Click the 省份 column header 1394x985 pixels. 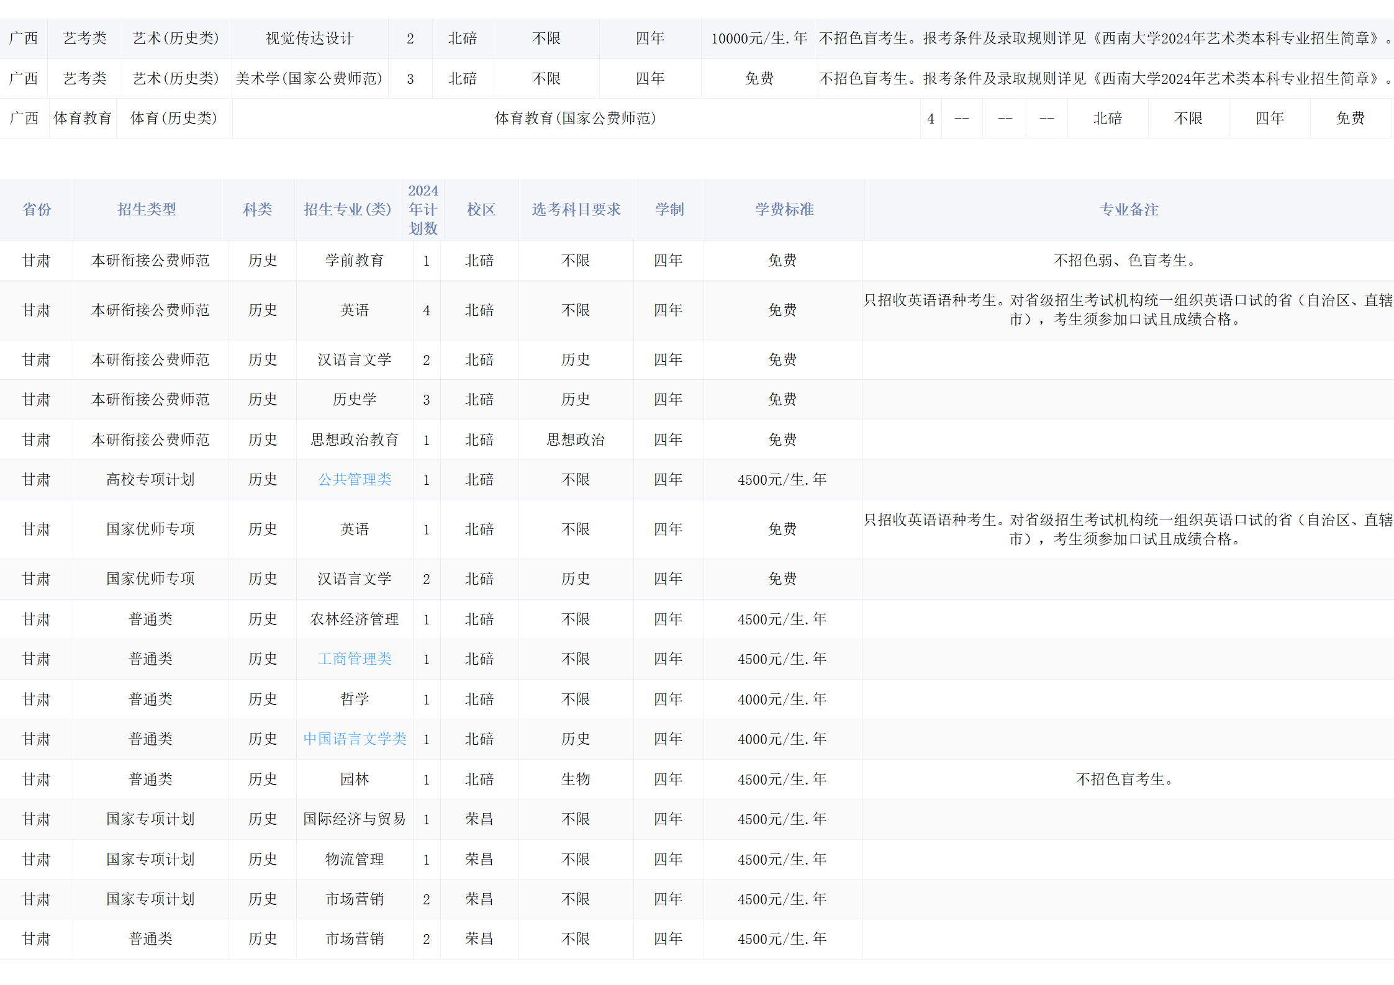(37, 210)
